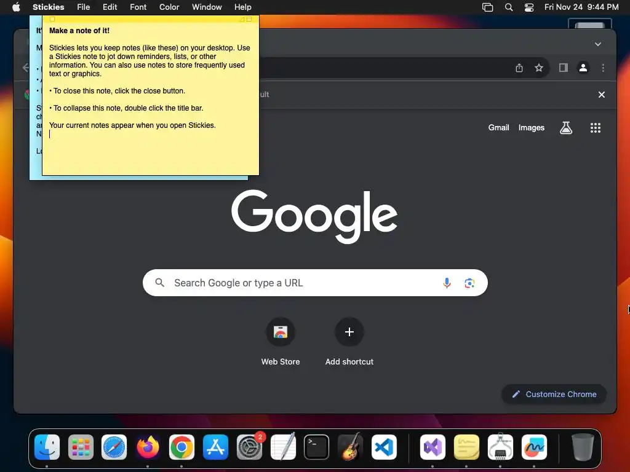
Task: Open Search Labs flask icon
Action: tap(566, 128)
